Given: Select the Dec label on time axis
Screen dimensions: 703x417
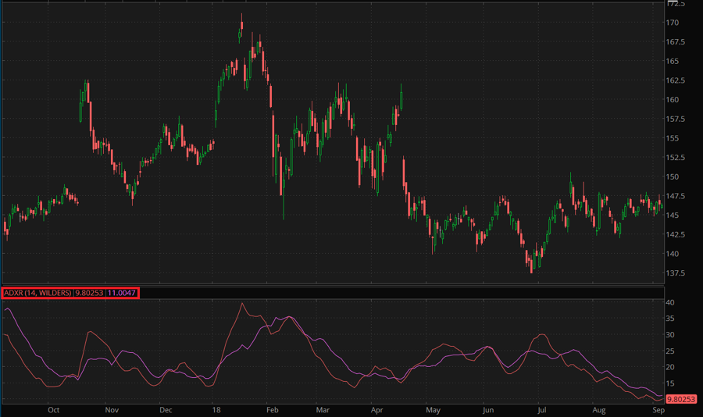Looking at the screenshot, I should pos(165,409).
